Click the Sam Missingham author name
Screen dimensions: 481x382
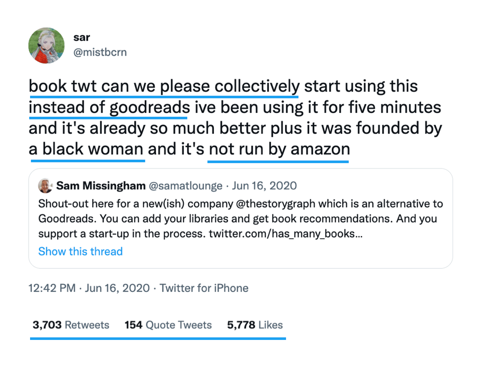click(x=100, y=186)
